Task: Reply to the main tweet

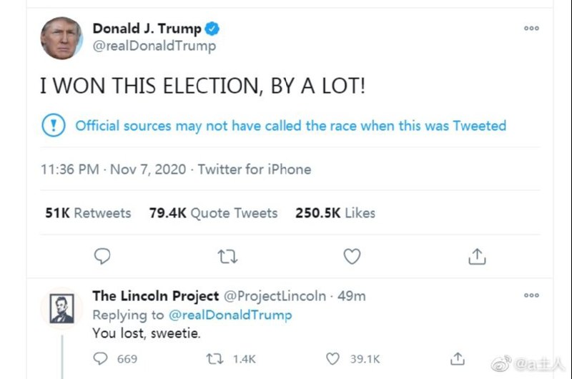Action: [x=103, y=255]
